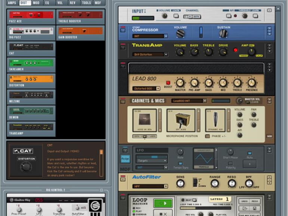This screenshot has width=288, height=216.
Task: Click the cabinet ADD button
Action: coord(269,136)
